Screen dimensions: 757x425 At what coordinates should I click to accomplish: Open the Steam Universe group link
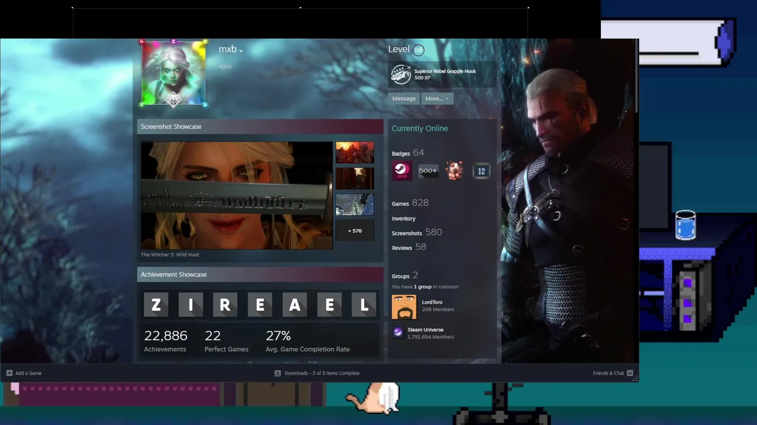tap(425, 330)
